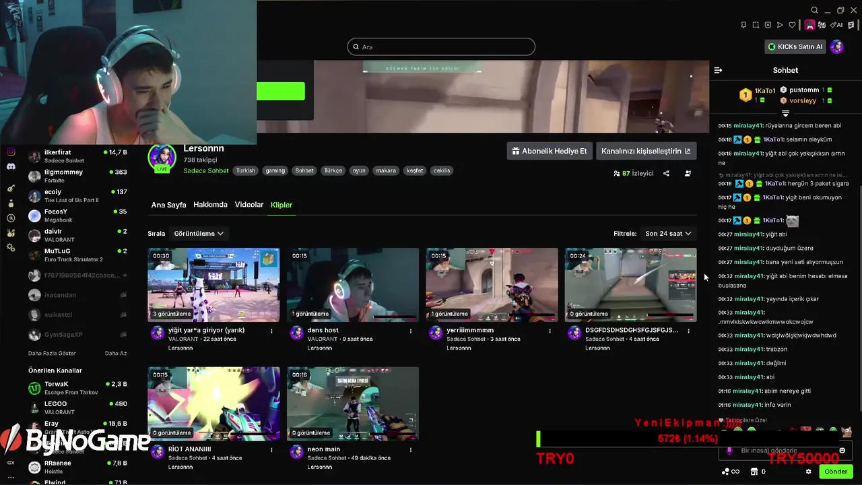Open options menu for 'yerriiimmmmm' clip

point(550,331)
